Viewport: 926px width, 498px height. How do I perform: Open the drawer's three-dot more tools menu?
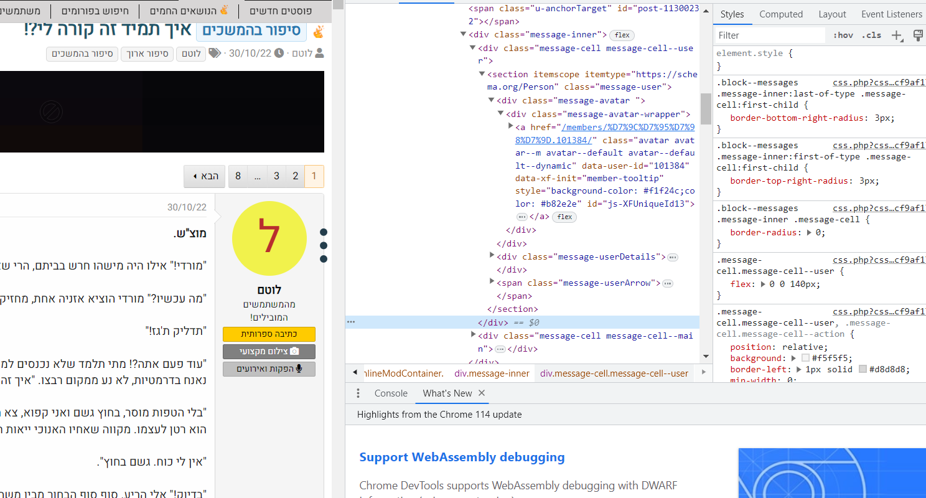click(x=358, y=393)
